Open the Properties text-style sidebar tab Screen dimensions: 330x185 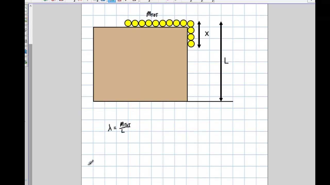pyautogui.click(x=26, y=41)
